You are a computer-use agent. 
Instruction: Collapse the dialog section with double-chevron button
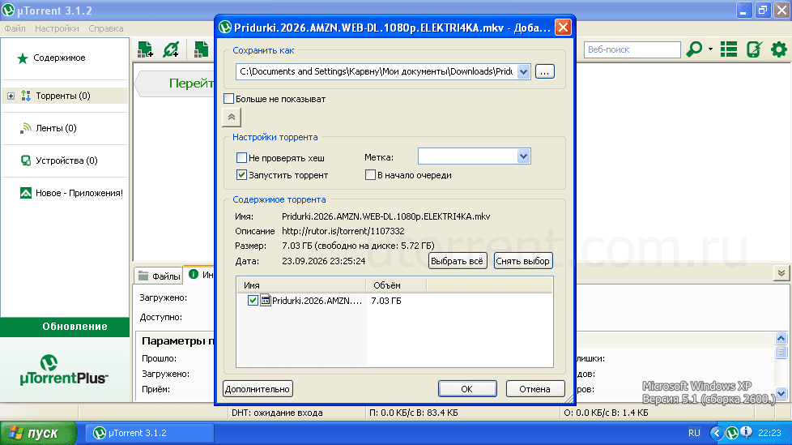(x=232, y=118)
